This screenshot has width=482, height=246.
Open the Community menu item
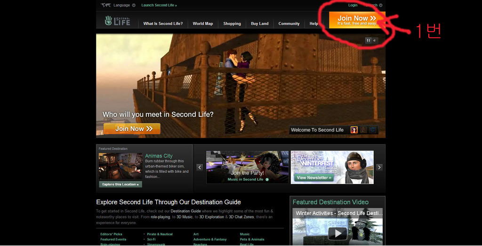(x=289, y=23)
